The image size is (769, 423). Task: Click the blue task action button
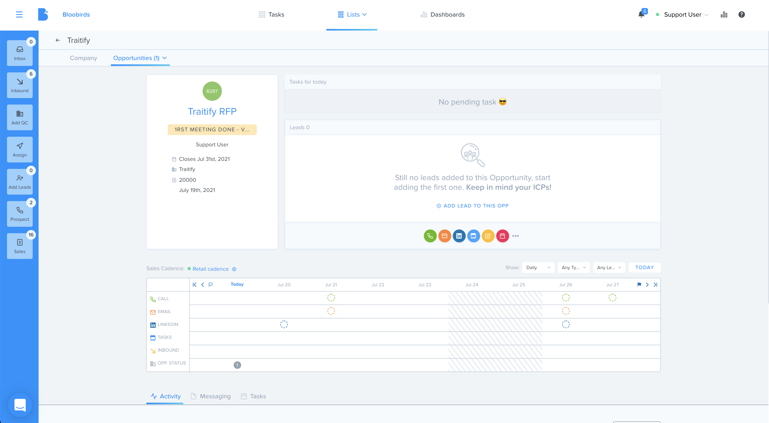[x=473, y=236]
